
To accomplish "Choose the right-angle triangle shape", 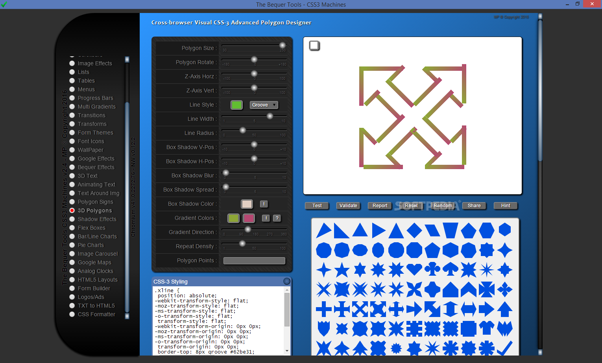I will (x=342, y=230).
